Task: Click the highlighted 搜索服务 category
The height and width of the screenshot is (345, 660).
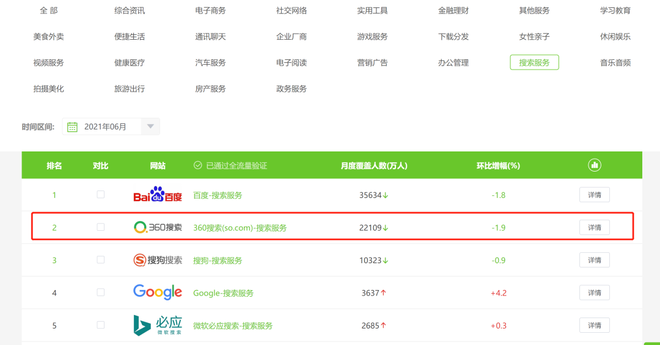Action: (x=534, y=62)
